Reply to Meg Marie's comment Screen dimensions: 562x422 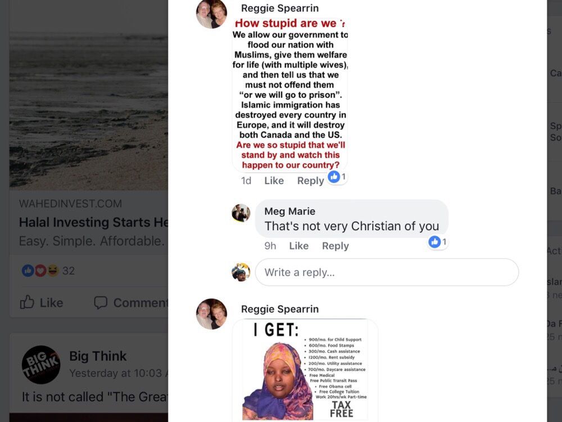tap(335, 246)
